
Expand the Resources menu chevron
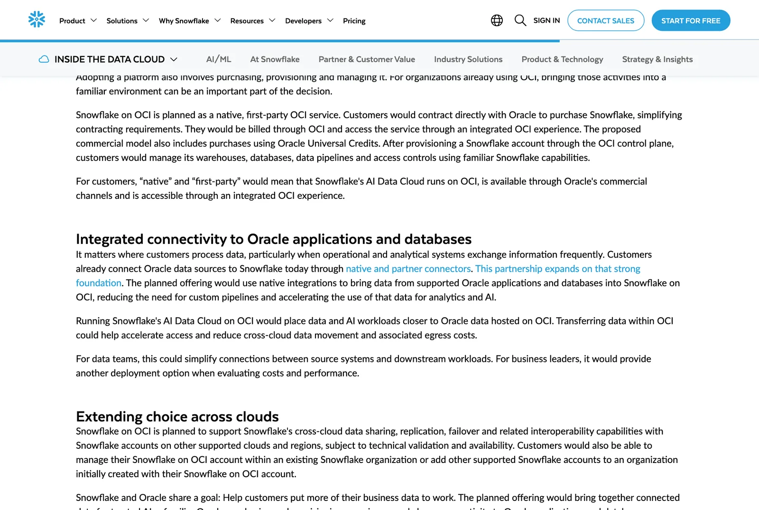272,20
